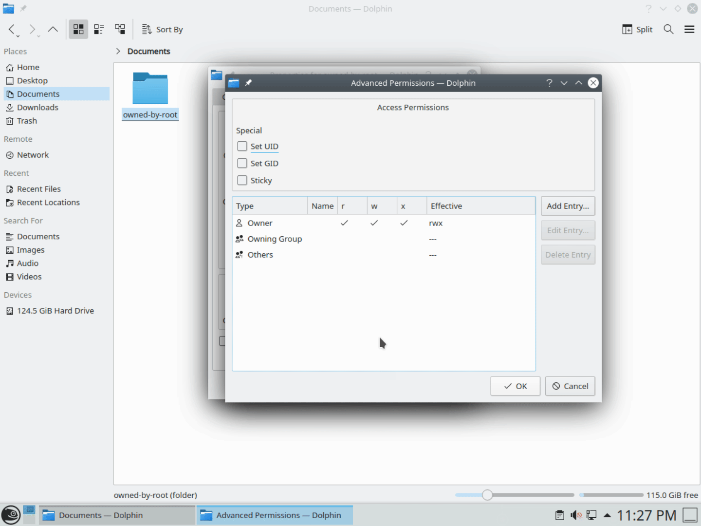The width and height of the screenshot is (701, 526).
Task: Open the hamburger menu in Dolphin
Action: 689,29
